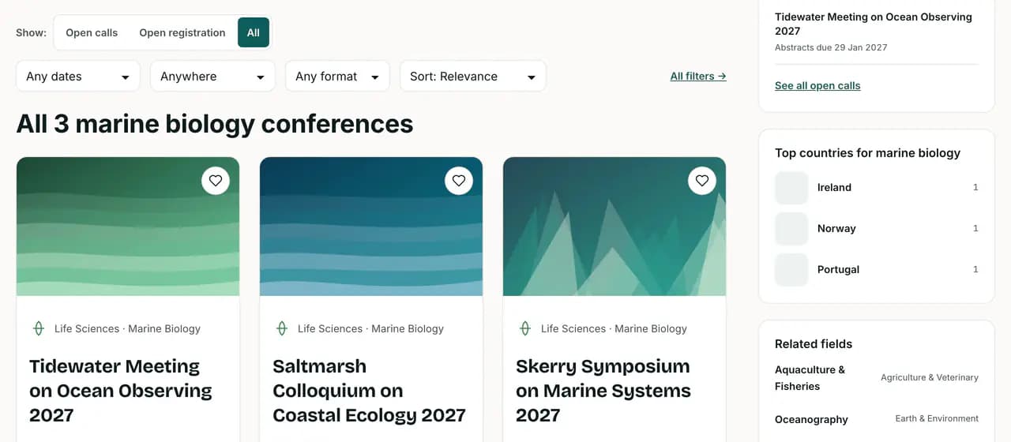Open sidebar Tidewater Meeting on Ocean Observing 2027
The width and height of the screenshot is (1011, 442).
(874, 24)
